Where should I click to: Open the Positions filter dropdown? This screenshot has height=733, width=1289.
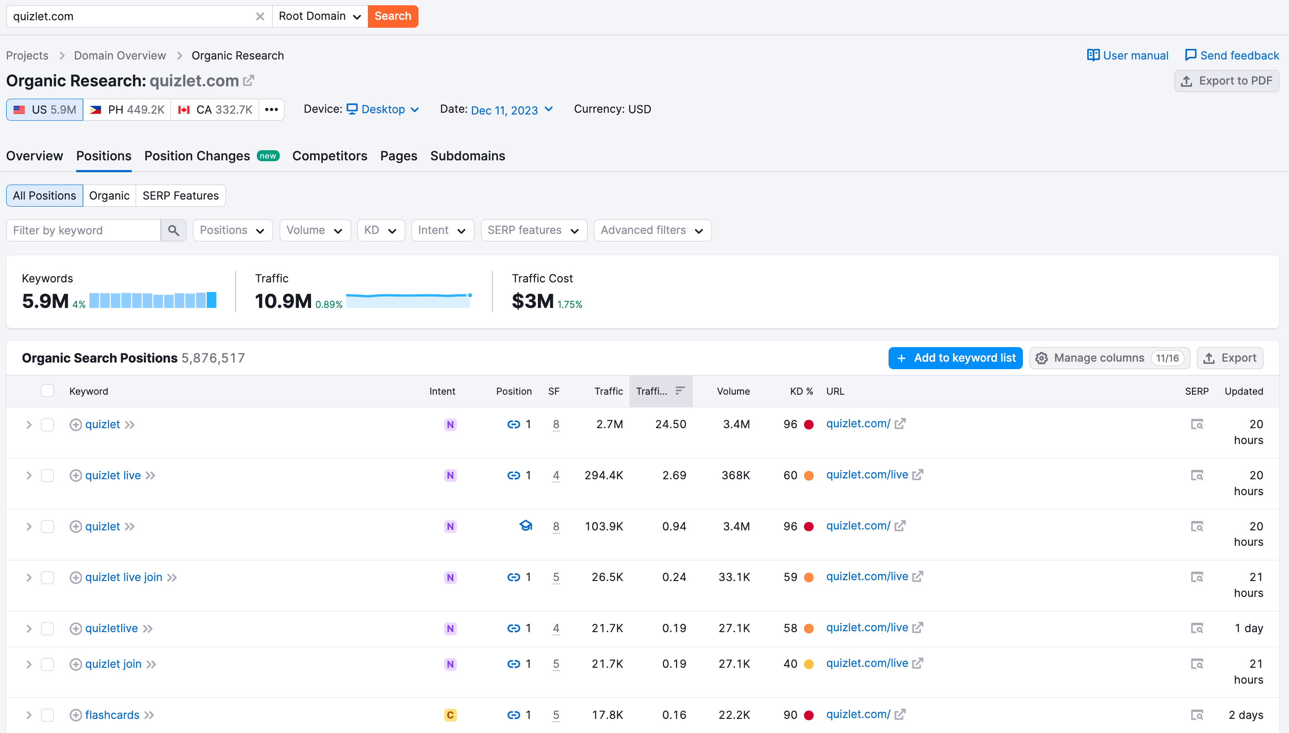coord(233,230)
